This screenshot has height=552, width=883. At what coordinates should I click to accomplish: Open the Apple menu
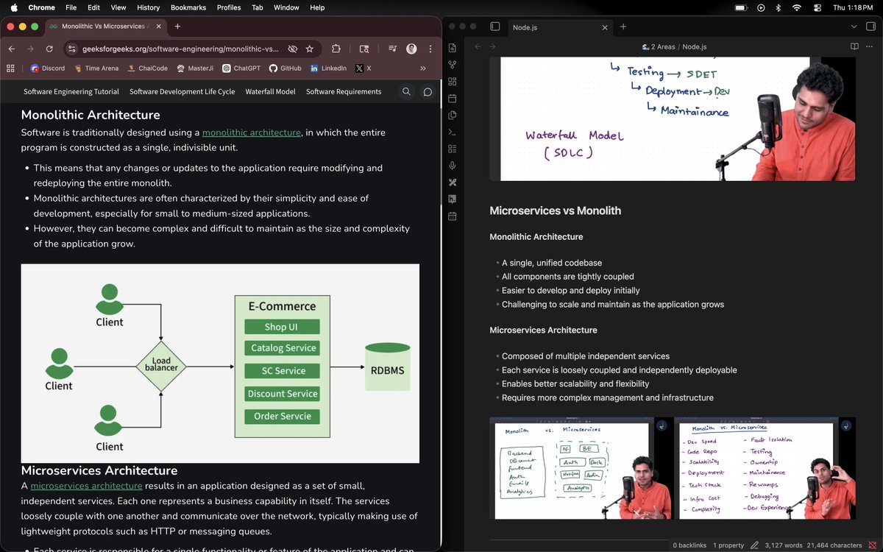13,7
